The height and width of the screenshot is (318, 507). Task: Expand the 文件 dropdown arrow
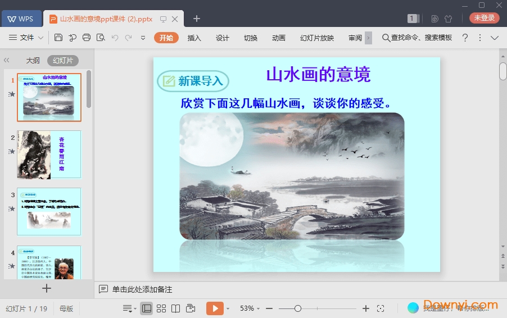coord(40,38)
